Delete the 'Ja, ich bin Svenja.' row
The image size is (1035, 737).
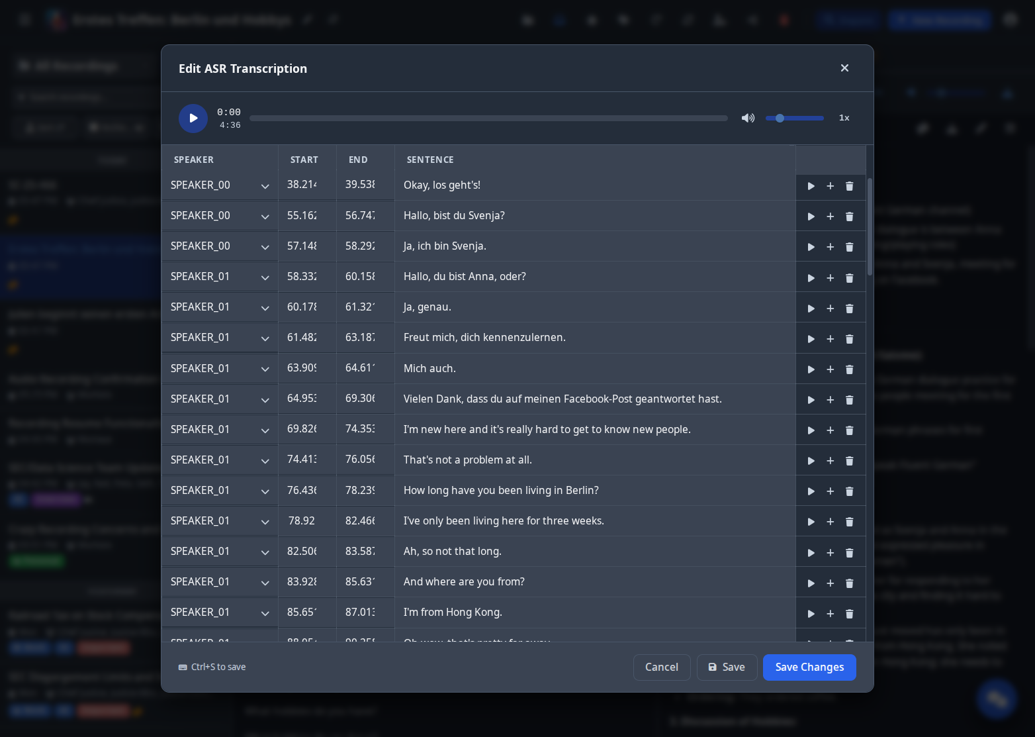(x=849, y=247)
